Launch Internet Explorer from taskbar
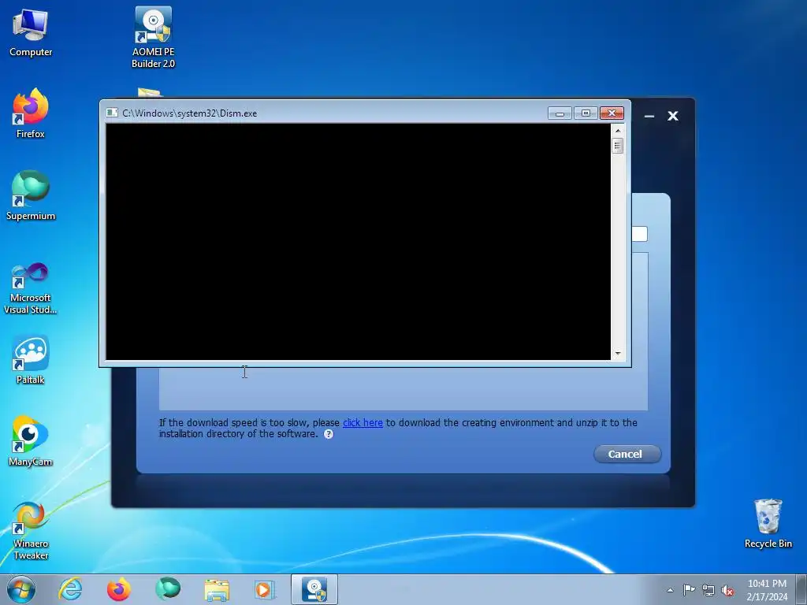This screenshot has width=807, height=605. pos(70,589)
